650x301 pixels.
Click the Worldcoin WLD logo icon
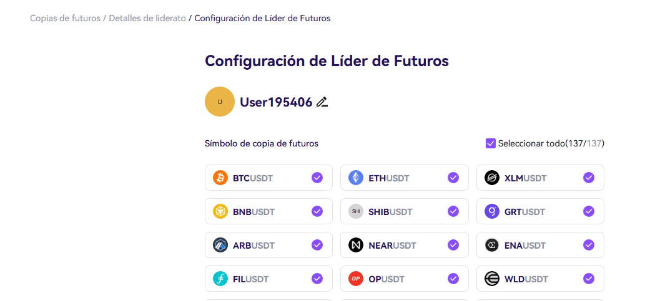pyautogui.click(x=492, y=279)
